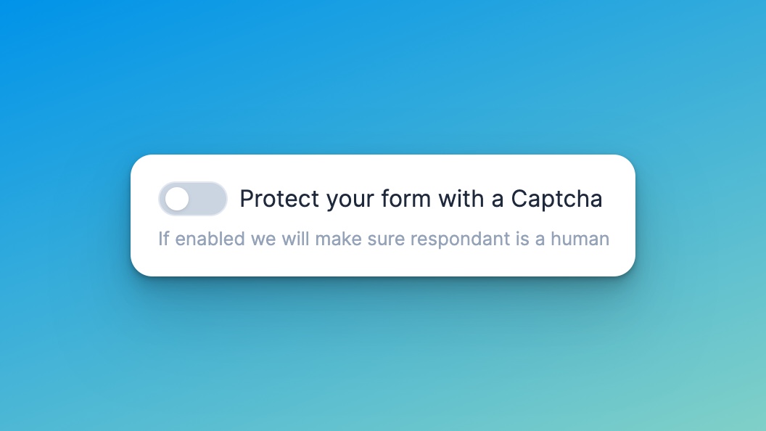
Task: Click the word "Captcha" in the label
Action: [556, 199]
